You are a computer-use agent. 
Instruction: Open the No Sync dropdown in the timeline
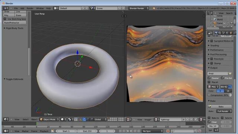152,131
